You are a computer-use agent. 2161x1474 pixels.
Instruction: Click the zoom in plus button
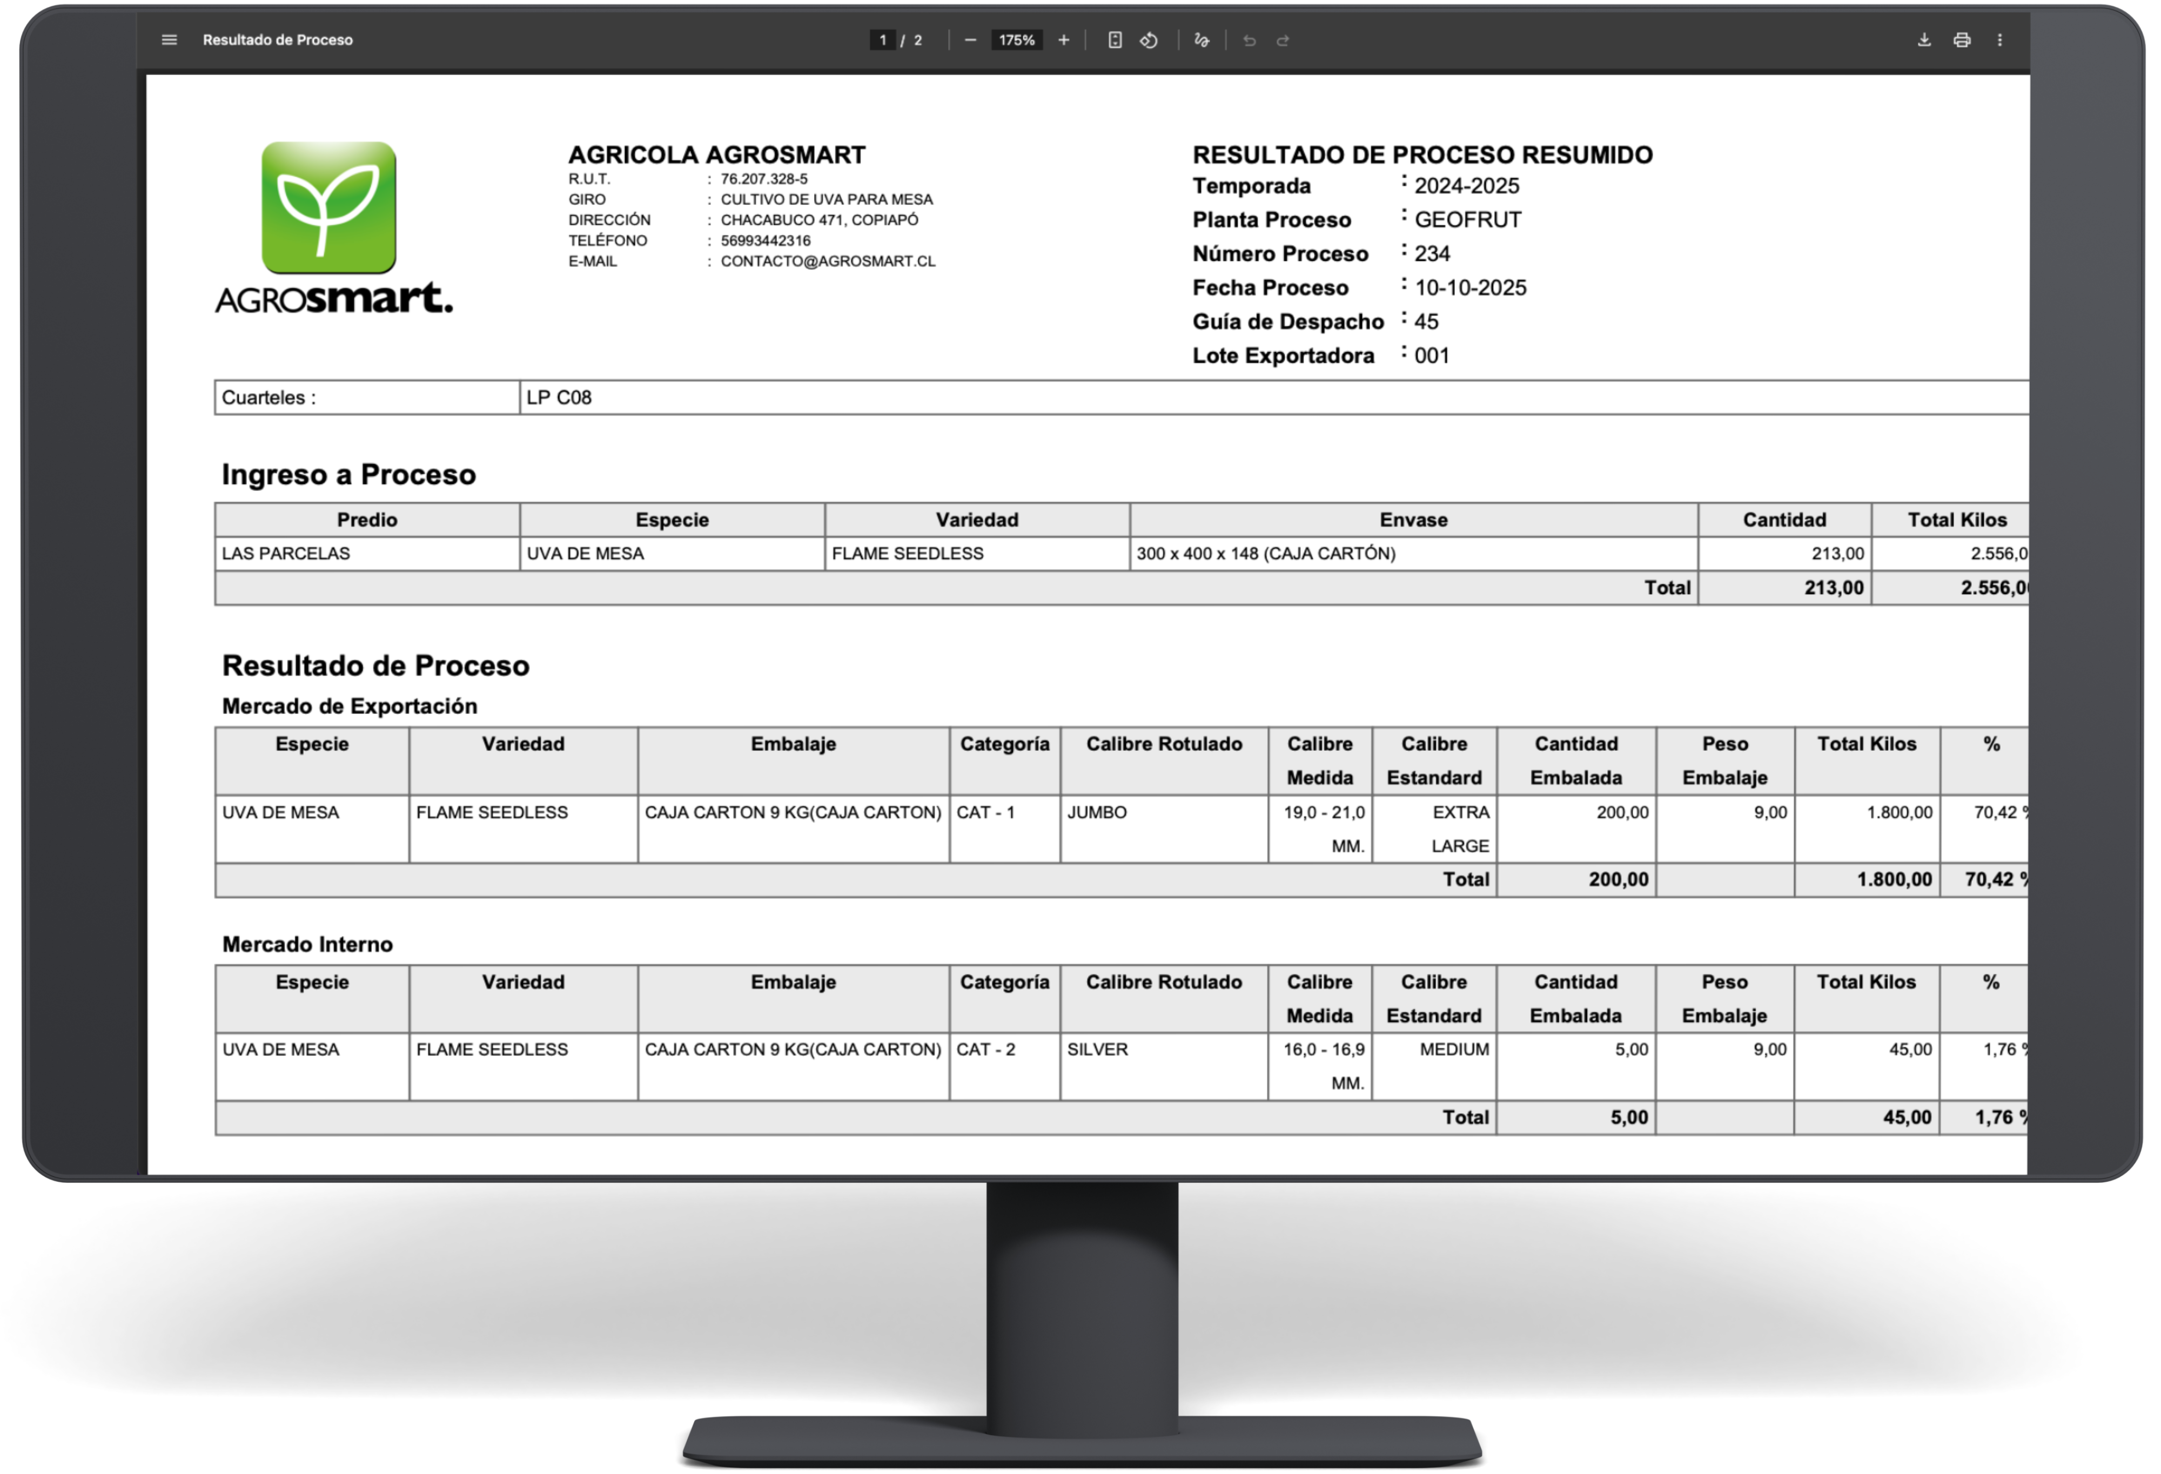[1064, 40]
